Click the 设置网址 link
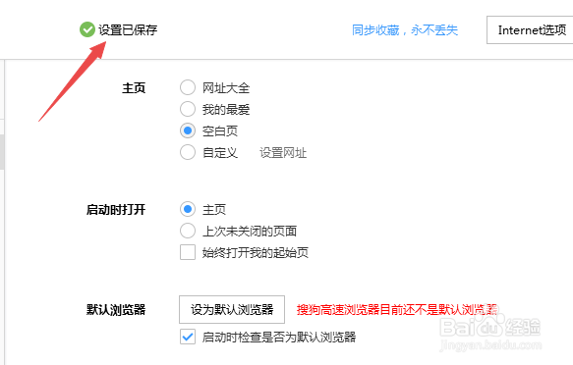The image size is (573, 365). pyautogui.click(x=283, y=152)
